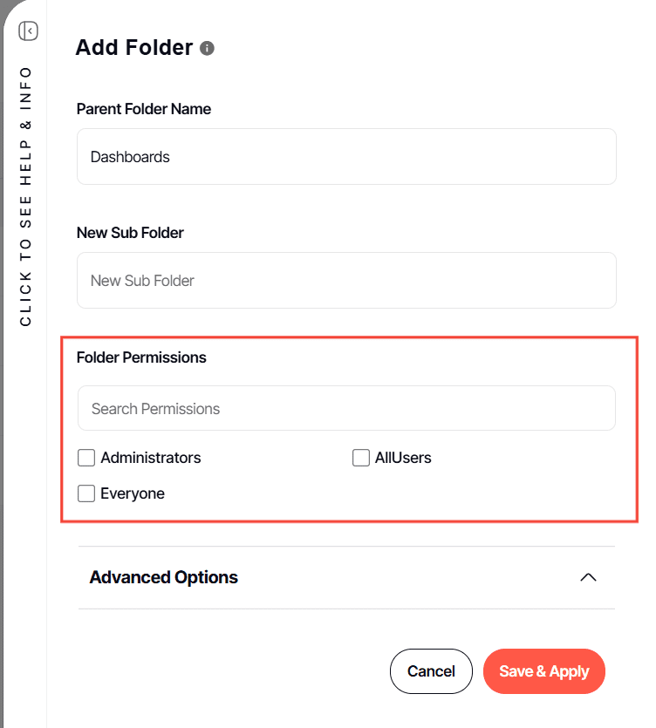
Task: Tick the Administrators checkbox
Action: (x=86, y=458)
